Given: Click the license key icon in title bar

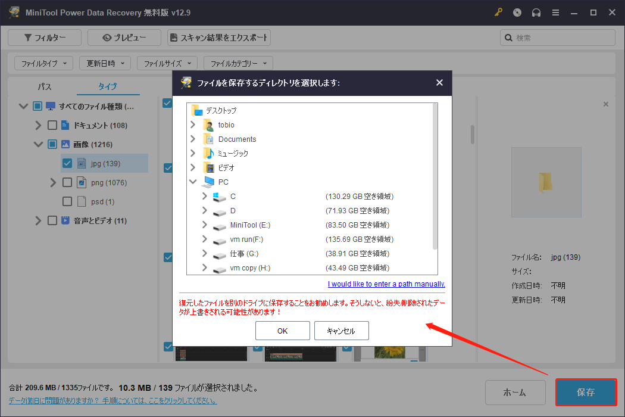Looking at the screenshot, I should (498, 13).
